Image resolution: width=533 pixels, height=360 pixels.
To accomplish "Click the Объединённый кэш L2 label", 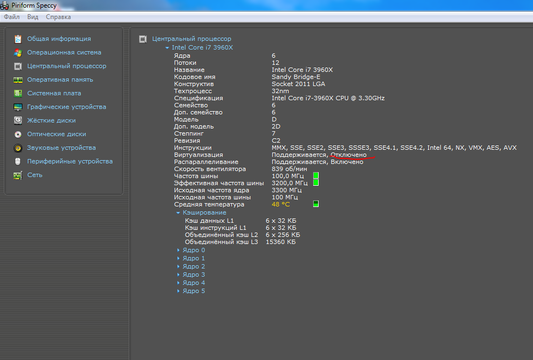I will (x=221, y=235).
